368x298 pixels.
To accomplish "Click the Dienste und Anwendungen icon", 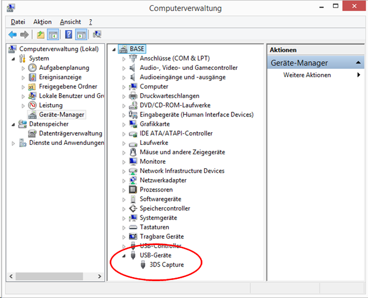I will point(23,143).
